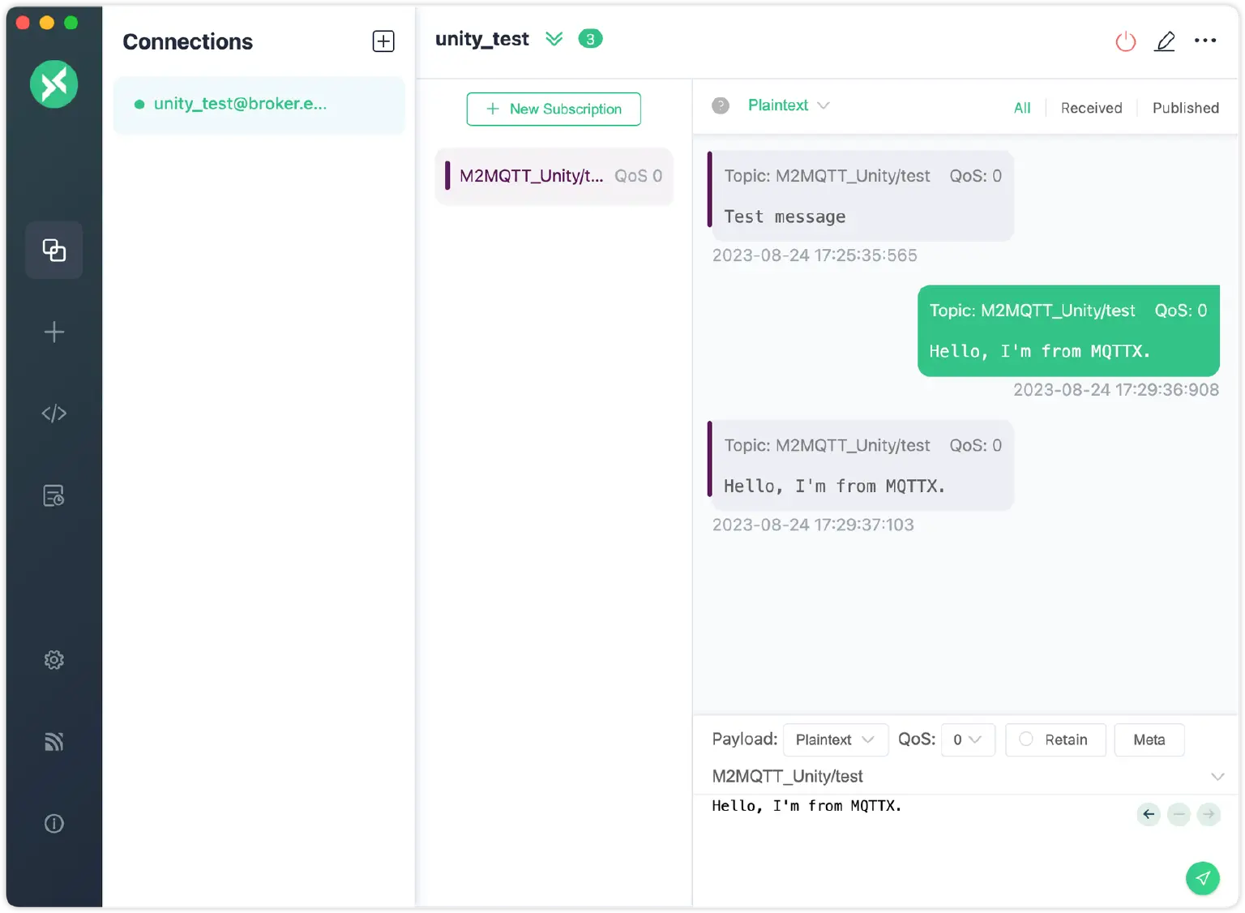The width and height of the screenshot is (1245, 913).
Task: Disconnect using the red power icon
Action: [x=1125, y=41]
